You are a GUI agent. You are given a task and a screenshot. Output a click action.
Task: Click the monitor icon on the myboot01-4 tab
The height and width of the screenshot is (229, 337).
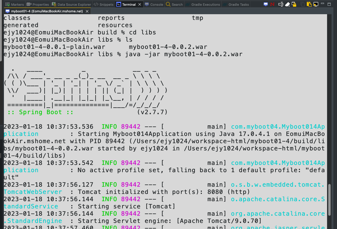click(8, 11)
